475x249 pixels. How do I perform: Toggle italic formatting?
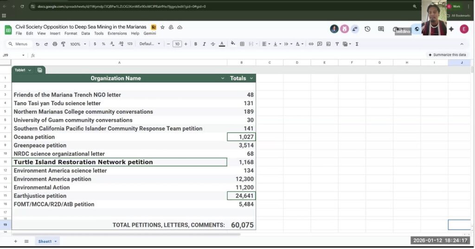click(204, 44)
